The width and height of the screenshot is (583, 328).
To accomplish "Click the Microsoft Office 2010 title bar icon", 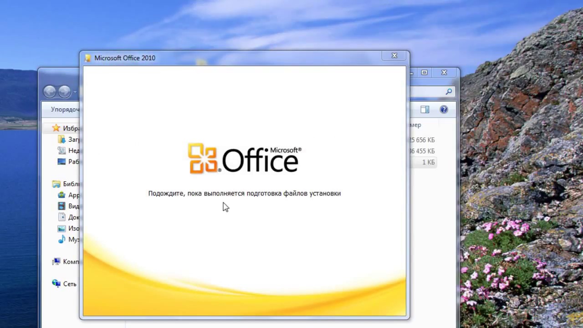I will pyautogui.click(x=88, y=58).
